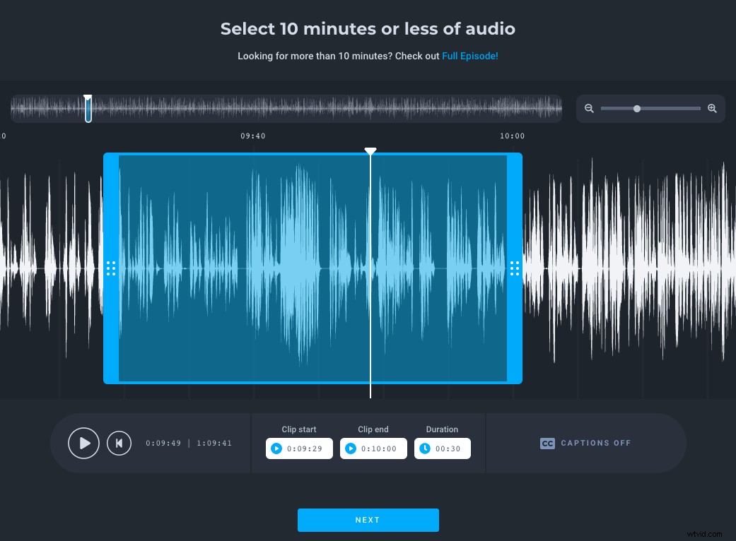Screen dimensions: 736x541
Task: Click the zoom in magnifier icon
Action: click(x=712, y=108)
